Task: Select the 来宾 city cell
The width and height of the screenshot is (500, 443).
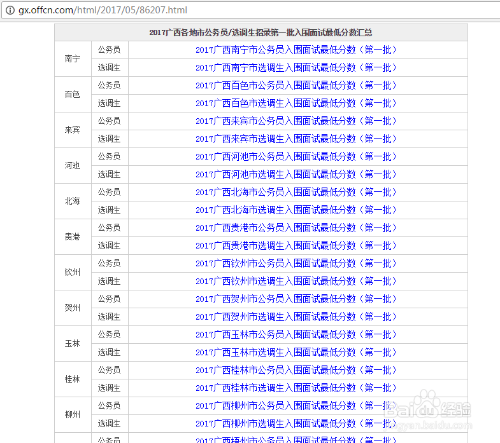Action: tap(73, 130)
